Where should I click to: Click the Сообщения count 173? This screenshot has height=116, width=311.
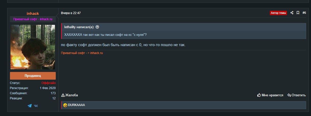[x=53, y=93]
